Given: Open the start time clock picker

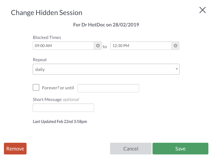Looking at the screenshot, I should click(98, 46).
